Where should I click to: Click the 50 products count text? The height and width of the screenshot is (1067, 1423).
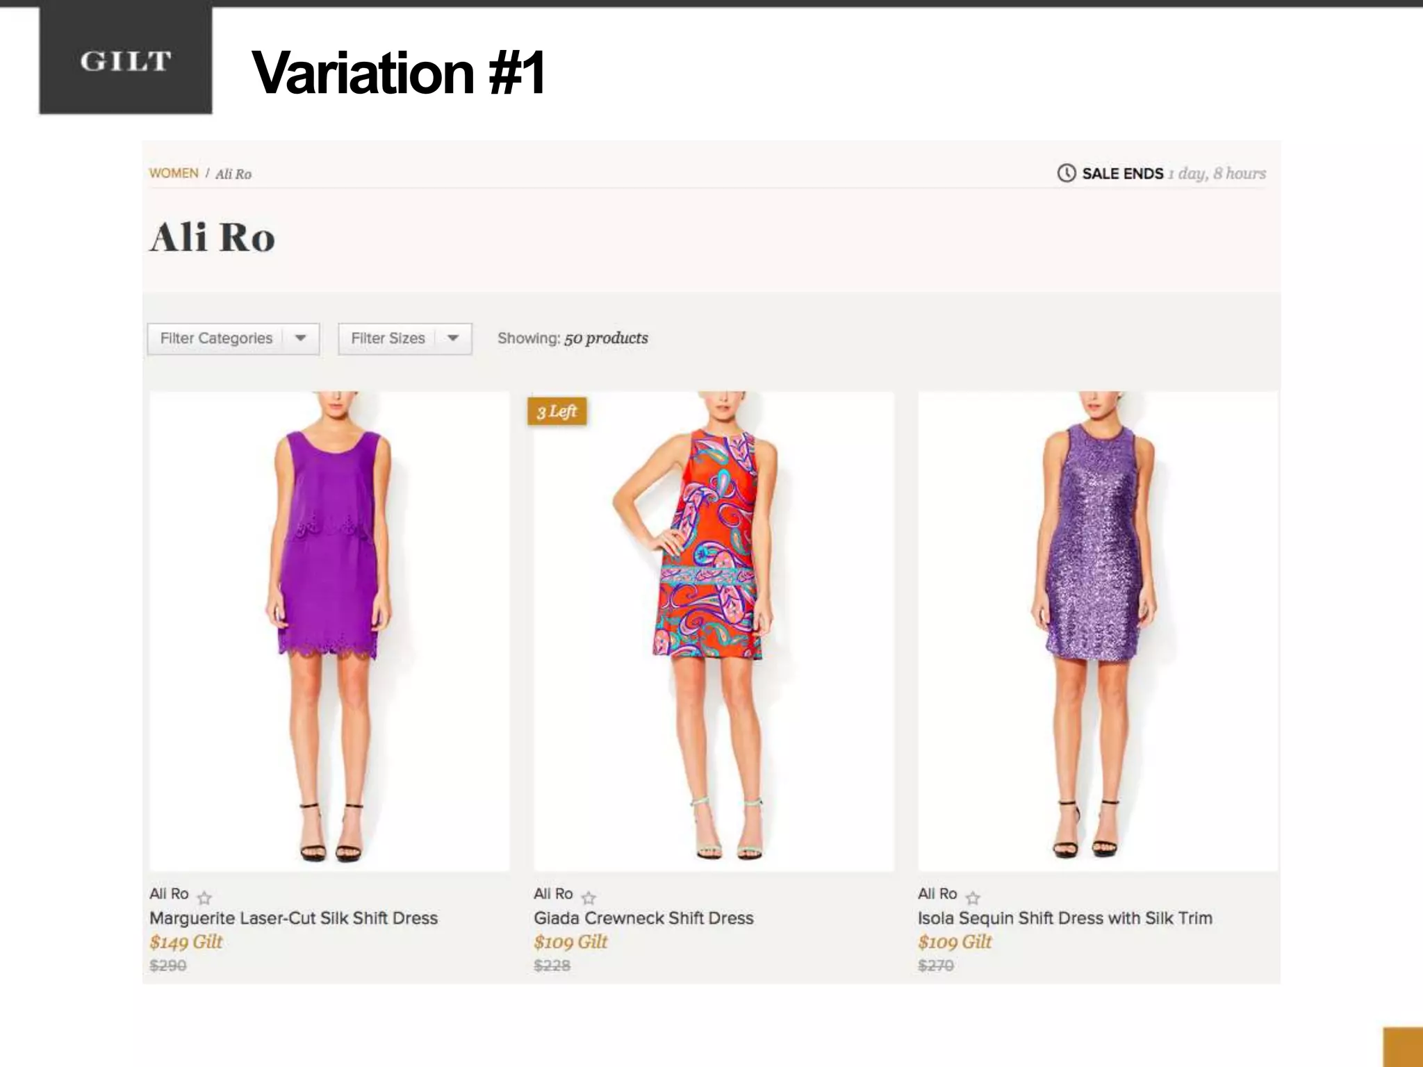click(606, 338)
